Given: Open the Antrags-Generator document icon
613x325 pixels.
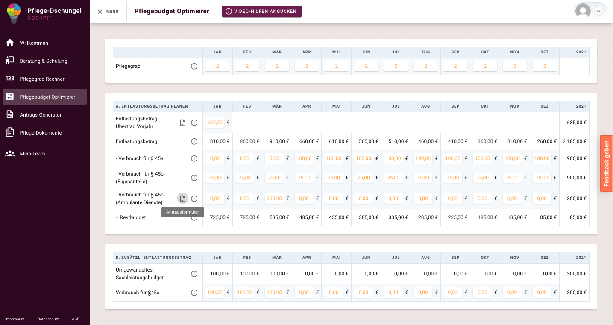Looking at the screenshot, I should click(x=10, y=114).
